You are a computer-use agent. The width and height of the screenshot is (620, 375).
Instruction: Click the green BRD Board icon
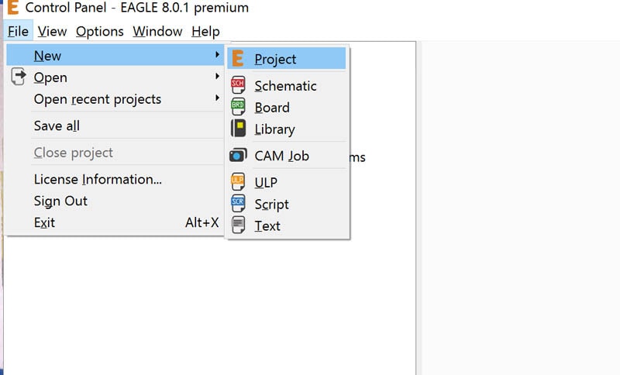click(238, 107)
